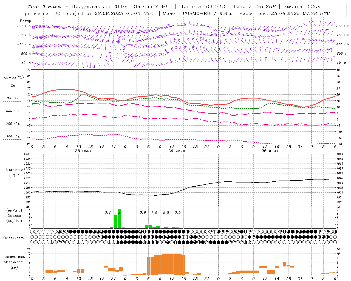Viewport: 351px width, 281px height.
Task: Click the large orange convective cloud block
Action: pyautogui.click(x=166, y=264)
